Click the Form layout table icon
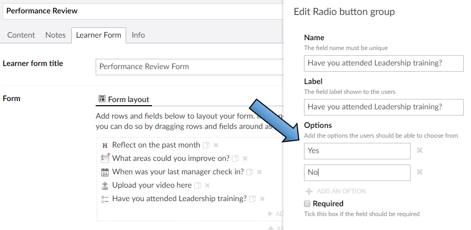 pos(102,99)
